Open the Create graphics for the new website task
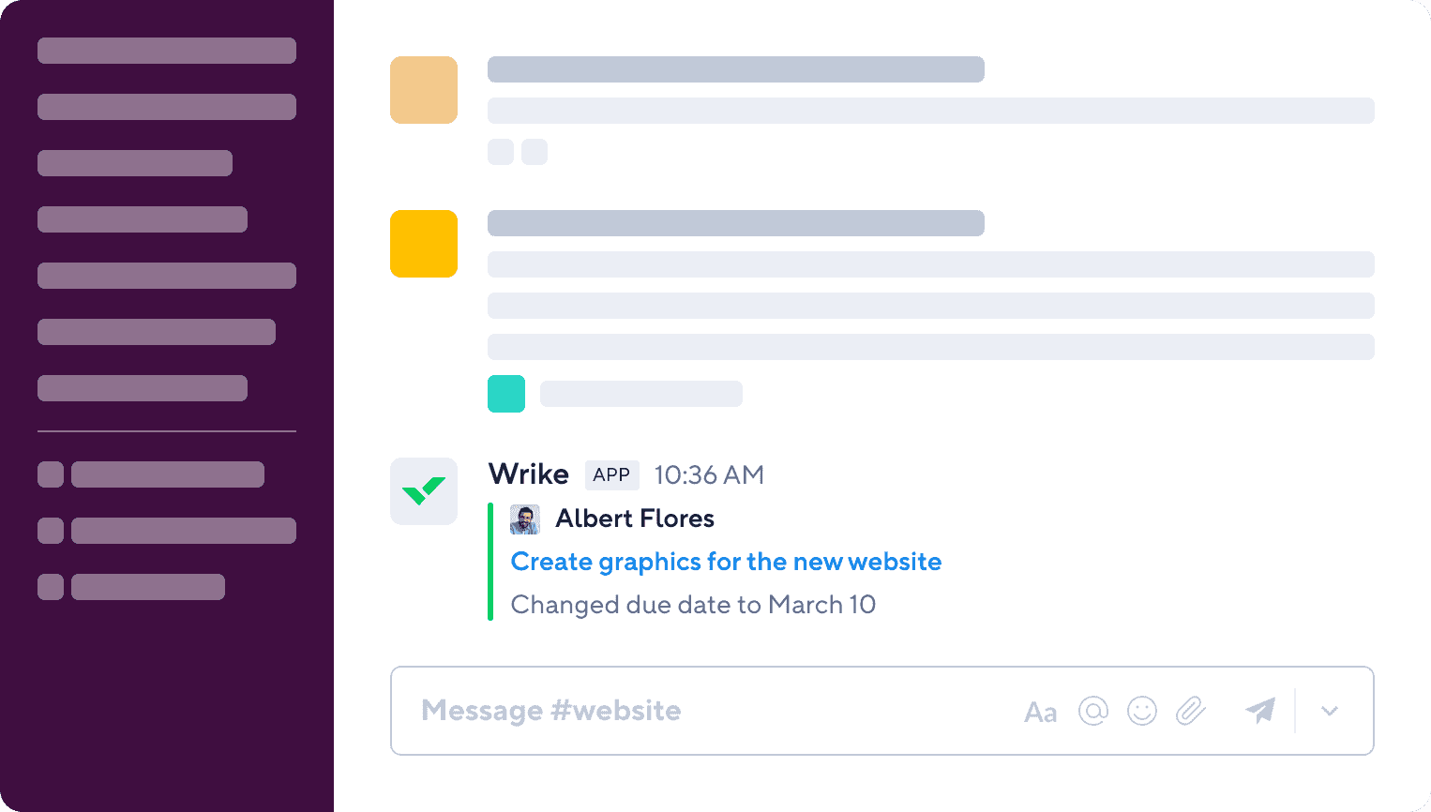The image size is (1431, 812). [x=725, y=562]
